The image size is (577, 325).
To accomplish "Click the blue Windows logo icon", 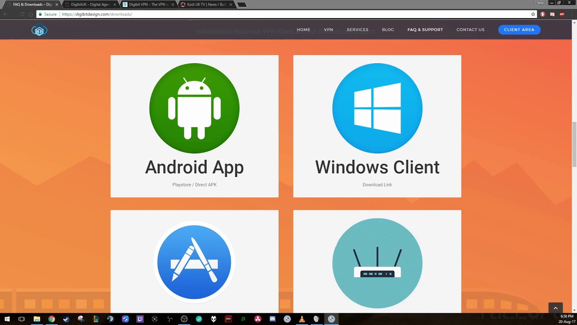I will [377, 108].
